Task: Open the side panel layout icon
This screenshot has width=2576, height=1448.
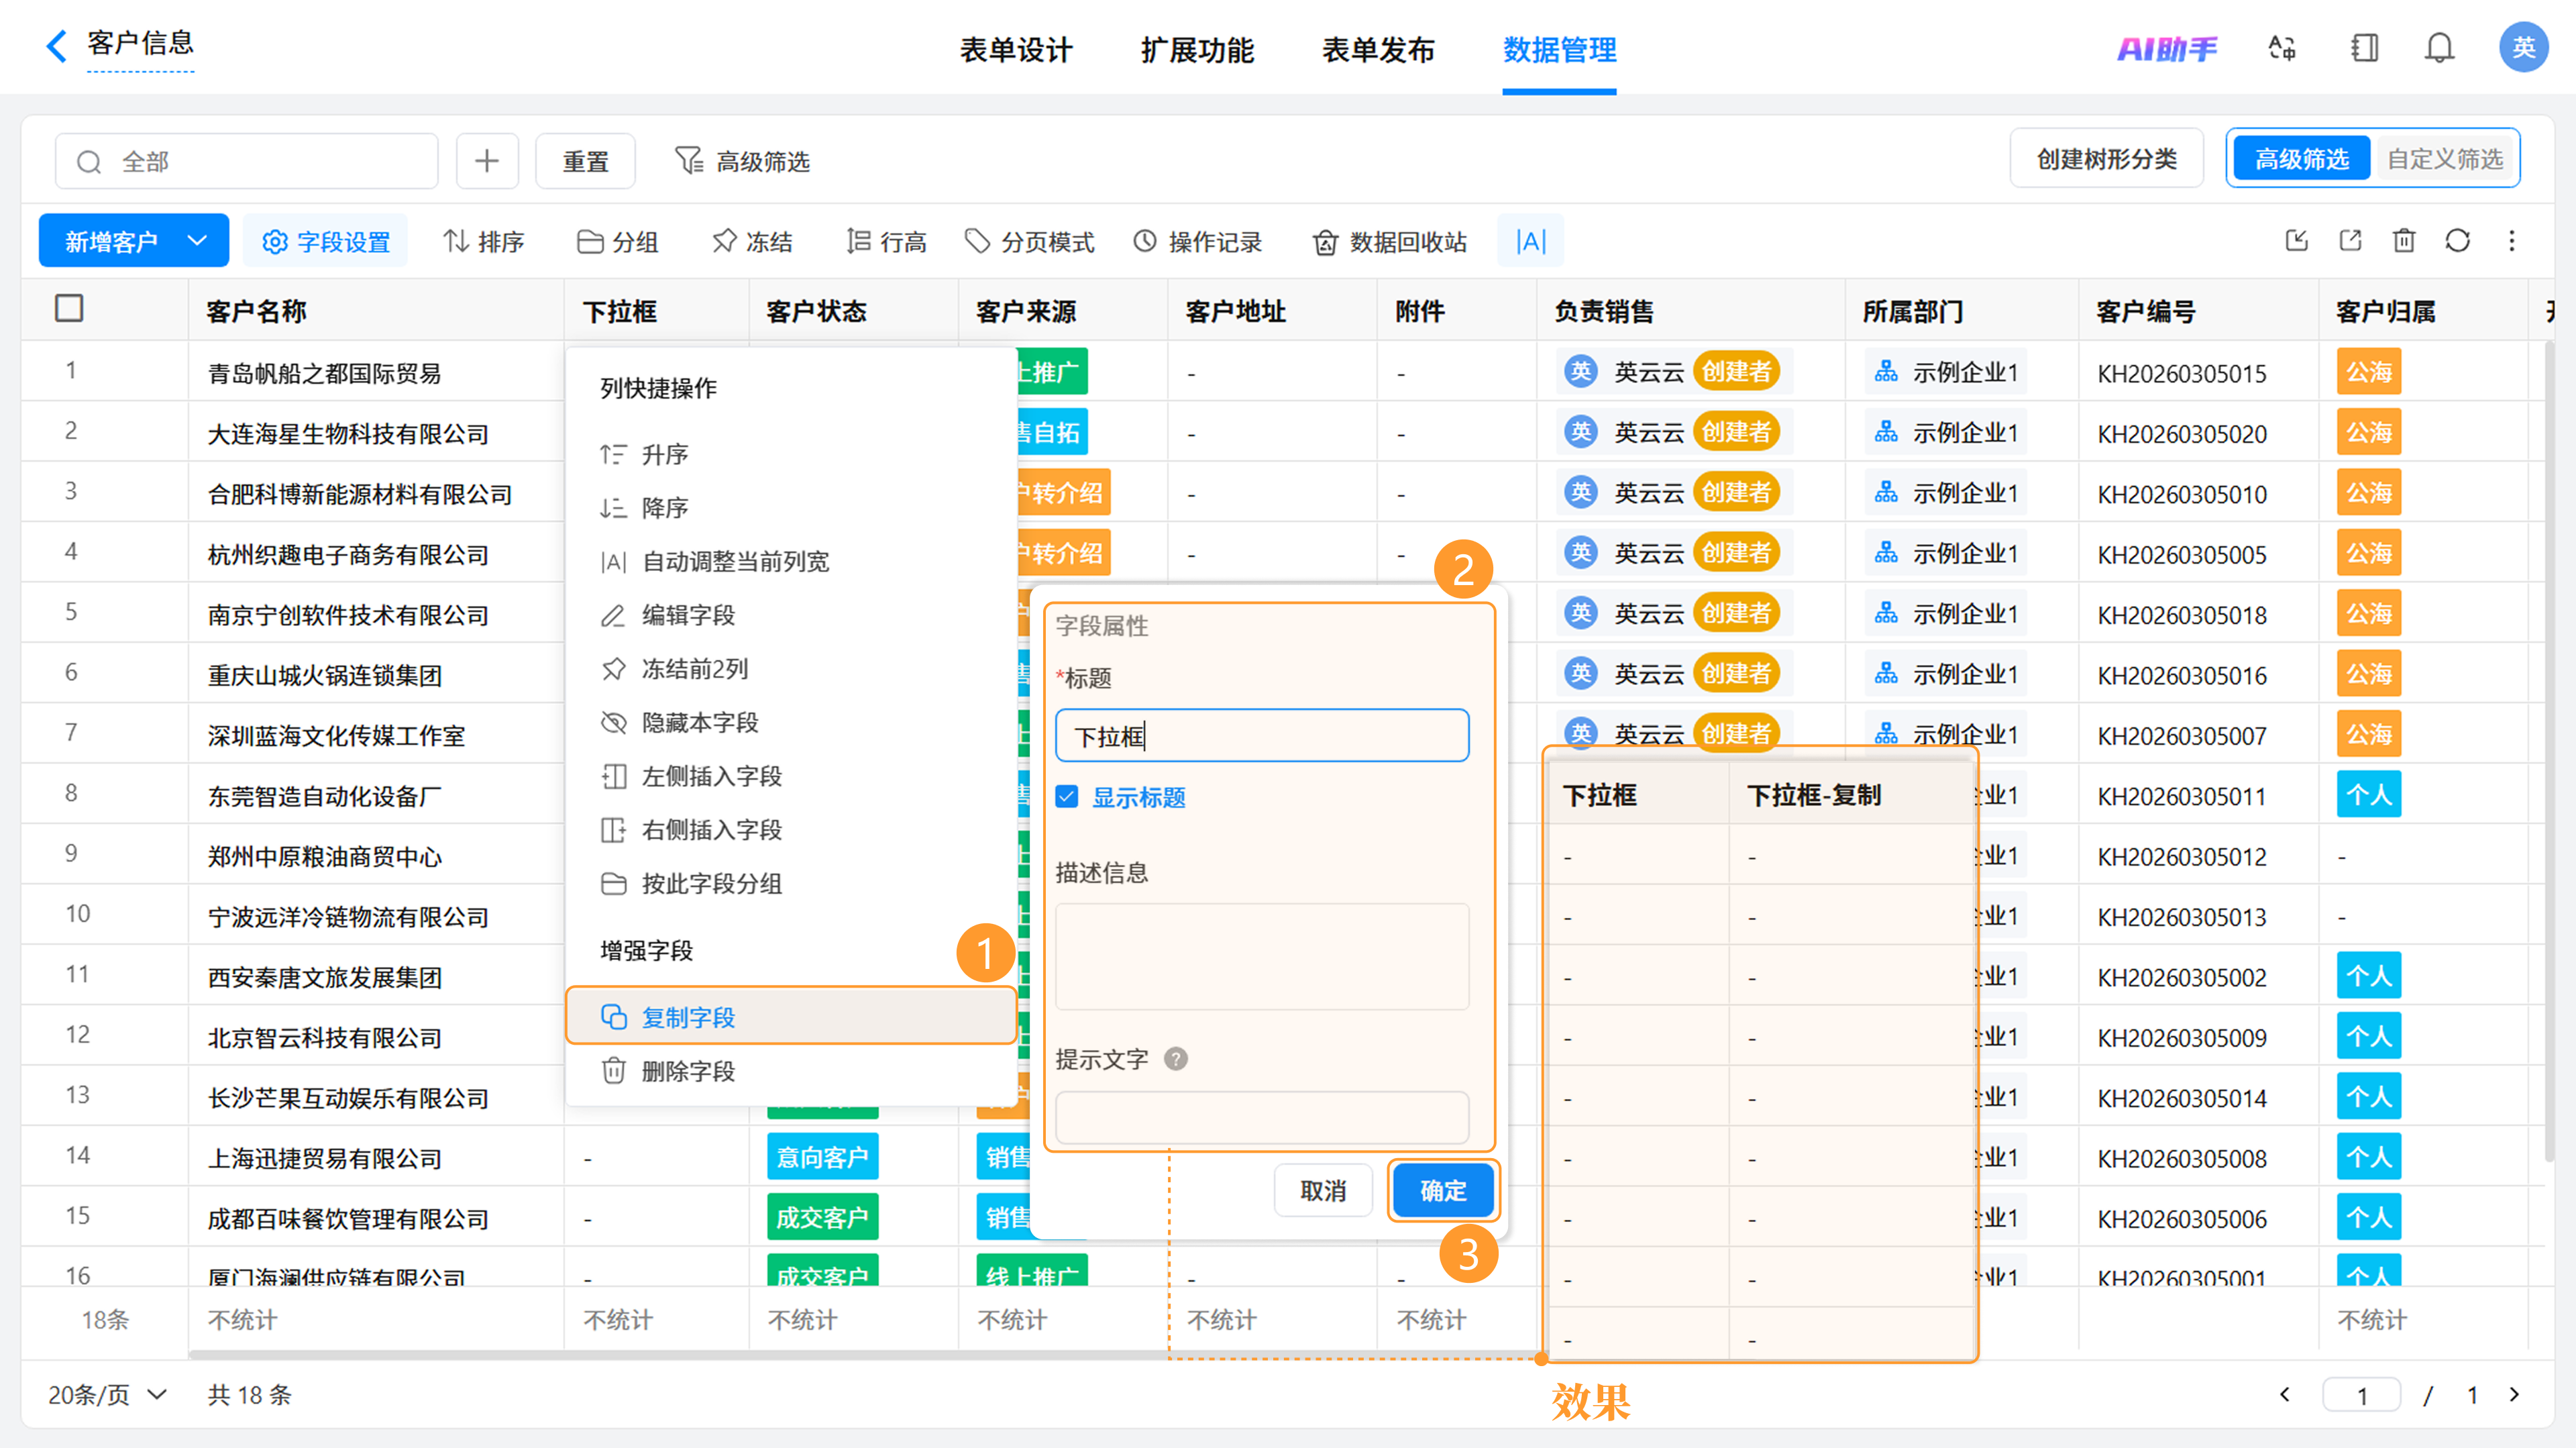Action: 2364,48
